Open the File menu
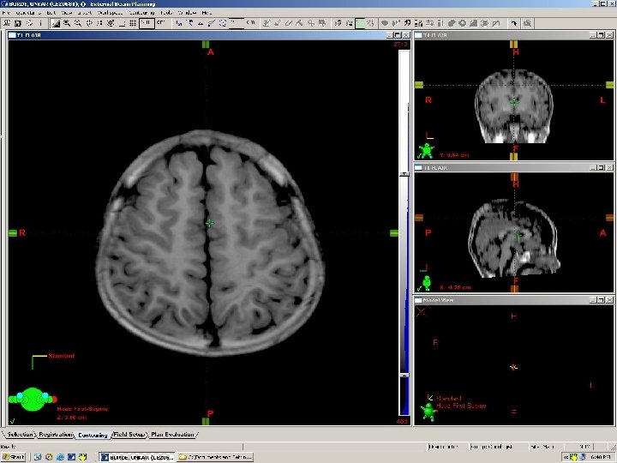 coord(6,13)
